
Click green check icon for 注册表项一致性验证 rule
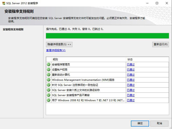point(48,85)
